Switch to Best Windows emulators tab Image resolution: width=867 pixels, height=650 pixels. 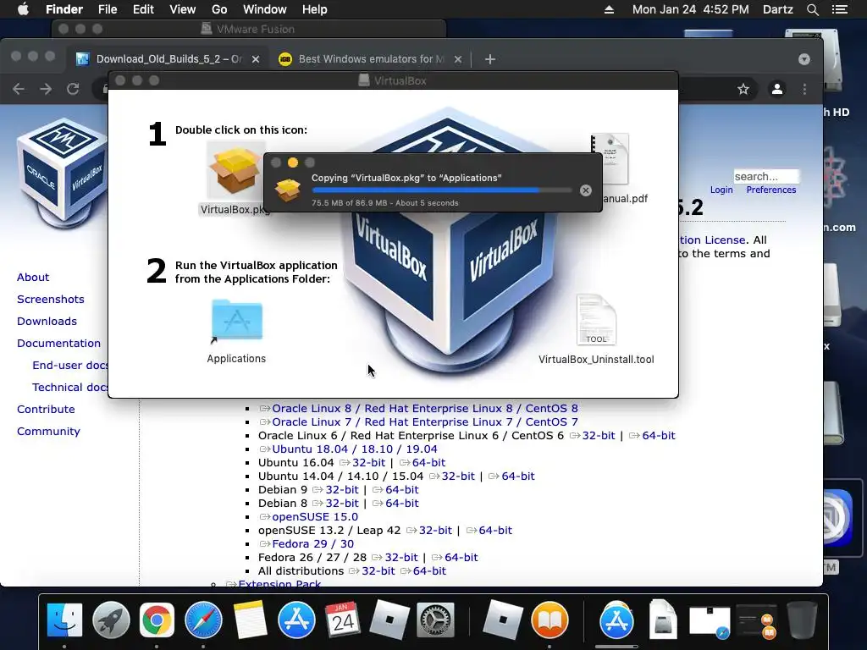point(371,59)
